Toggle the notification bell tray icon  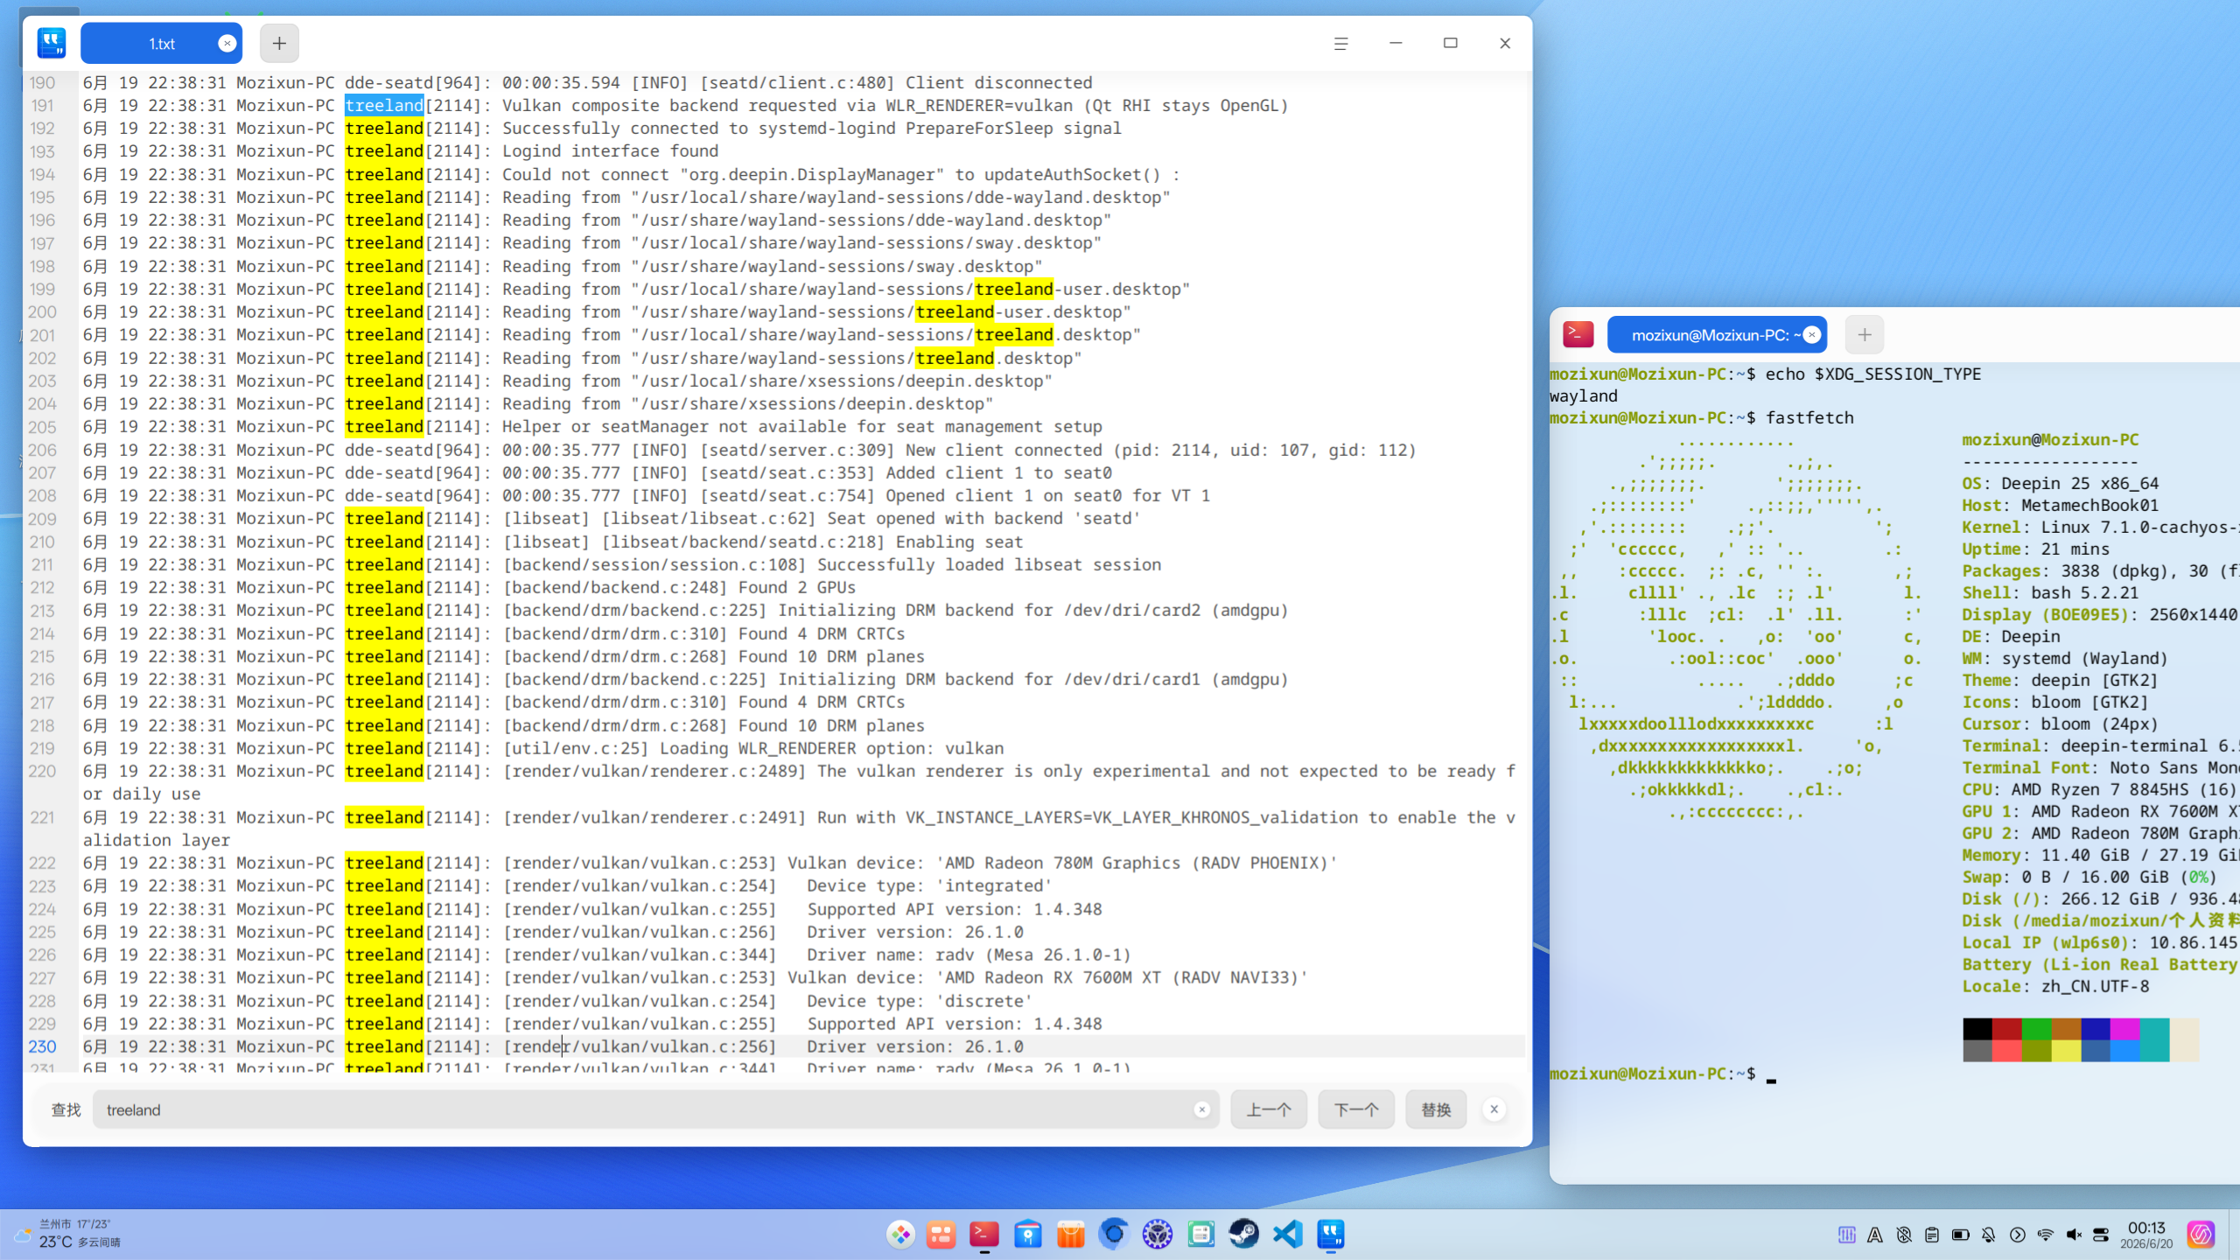(x=1989, y=1235)
